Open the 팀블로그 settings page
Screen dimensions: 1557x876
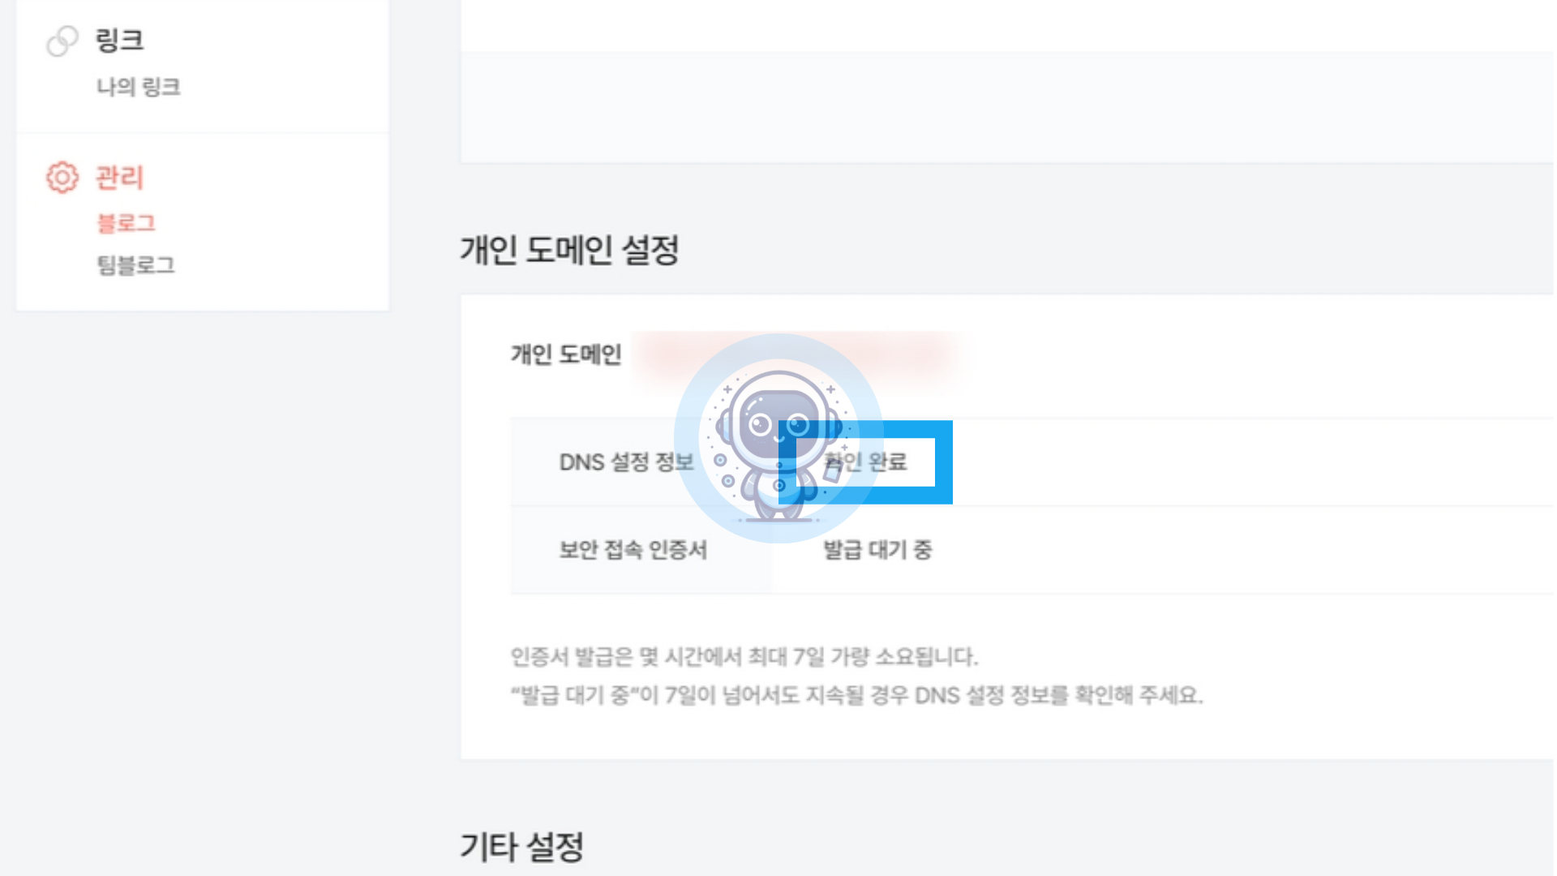(x=135, y=265)
